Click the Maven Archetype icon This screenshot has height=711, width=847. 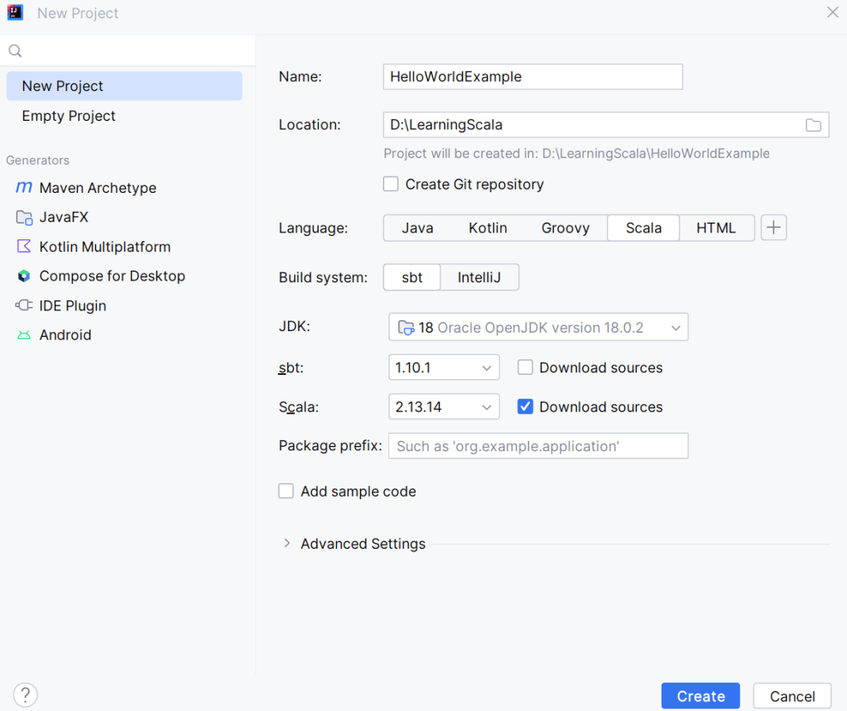pos(24,187)
